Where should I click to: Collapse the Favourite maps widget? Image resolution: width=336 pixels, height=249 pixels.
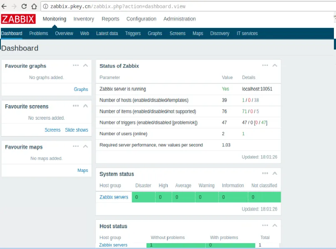click(85, 146)
